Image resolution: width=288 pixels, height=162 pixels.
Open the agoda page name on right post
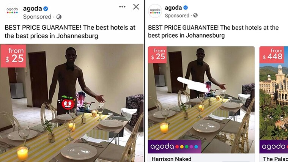173,8
